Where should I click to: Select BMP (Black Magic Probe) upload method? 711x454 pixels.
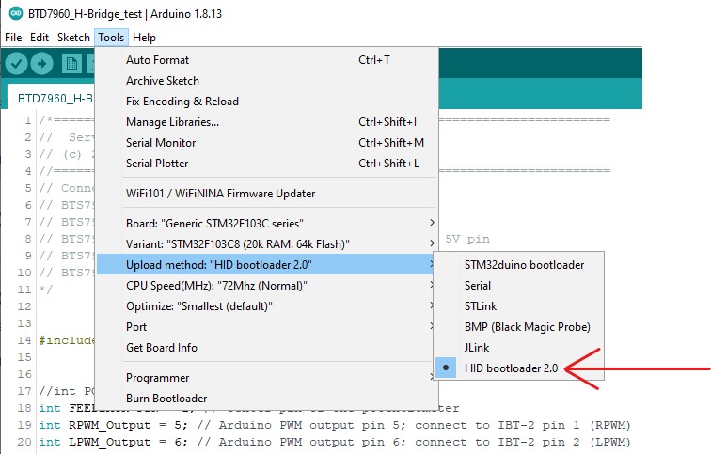[519, 327]
